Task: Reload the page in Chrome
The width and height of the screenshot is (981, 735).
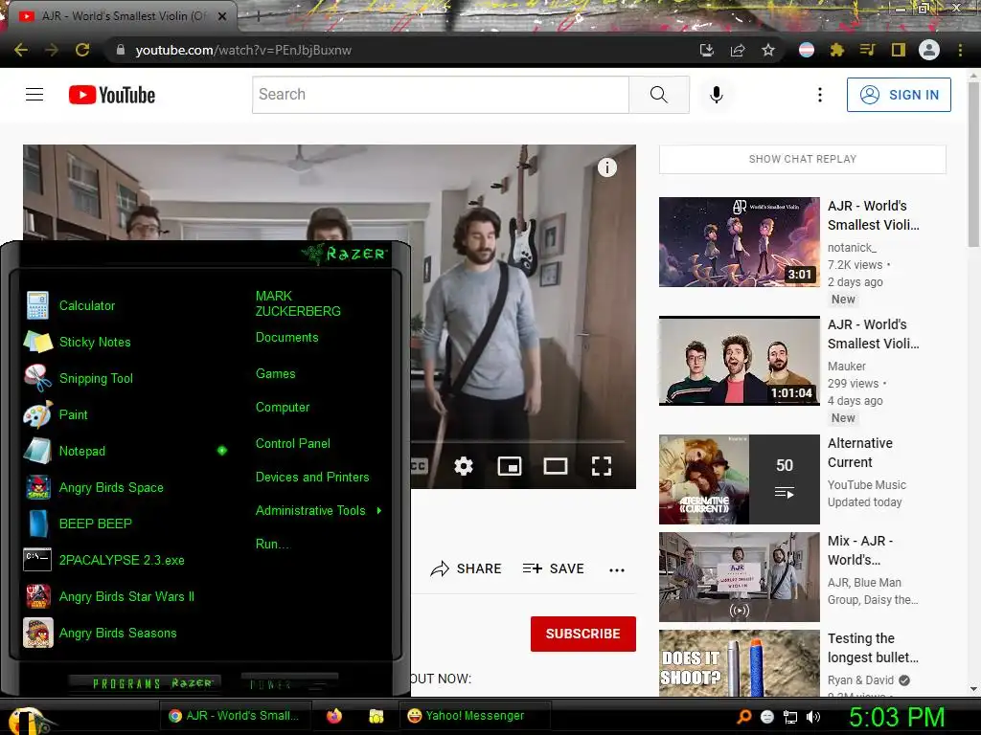Action: [82, 50]
